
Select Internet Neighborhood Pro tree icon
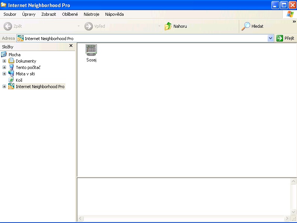(x=11, y=87)
